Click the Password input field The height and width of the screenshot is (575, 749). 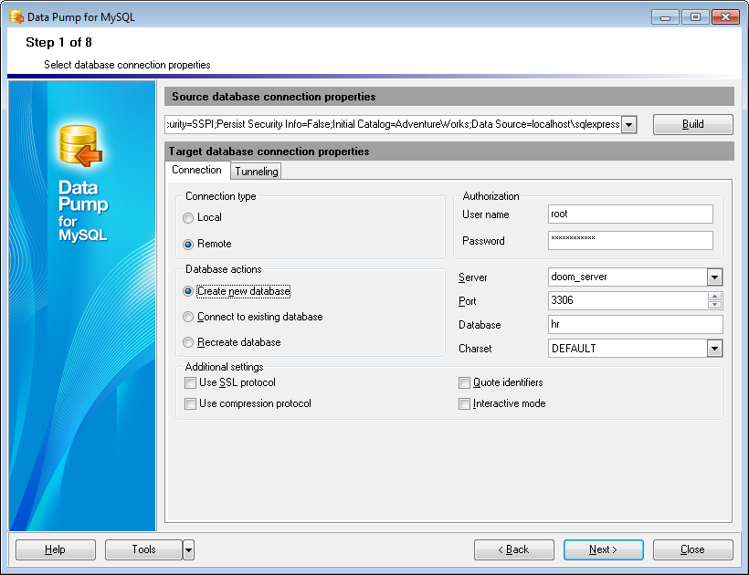pyautogui.click(x=630, y=240)
